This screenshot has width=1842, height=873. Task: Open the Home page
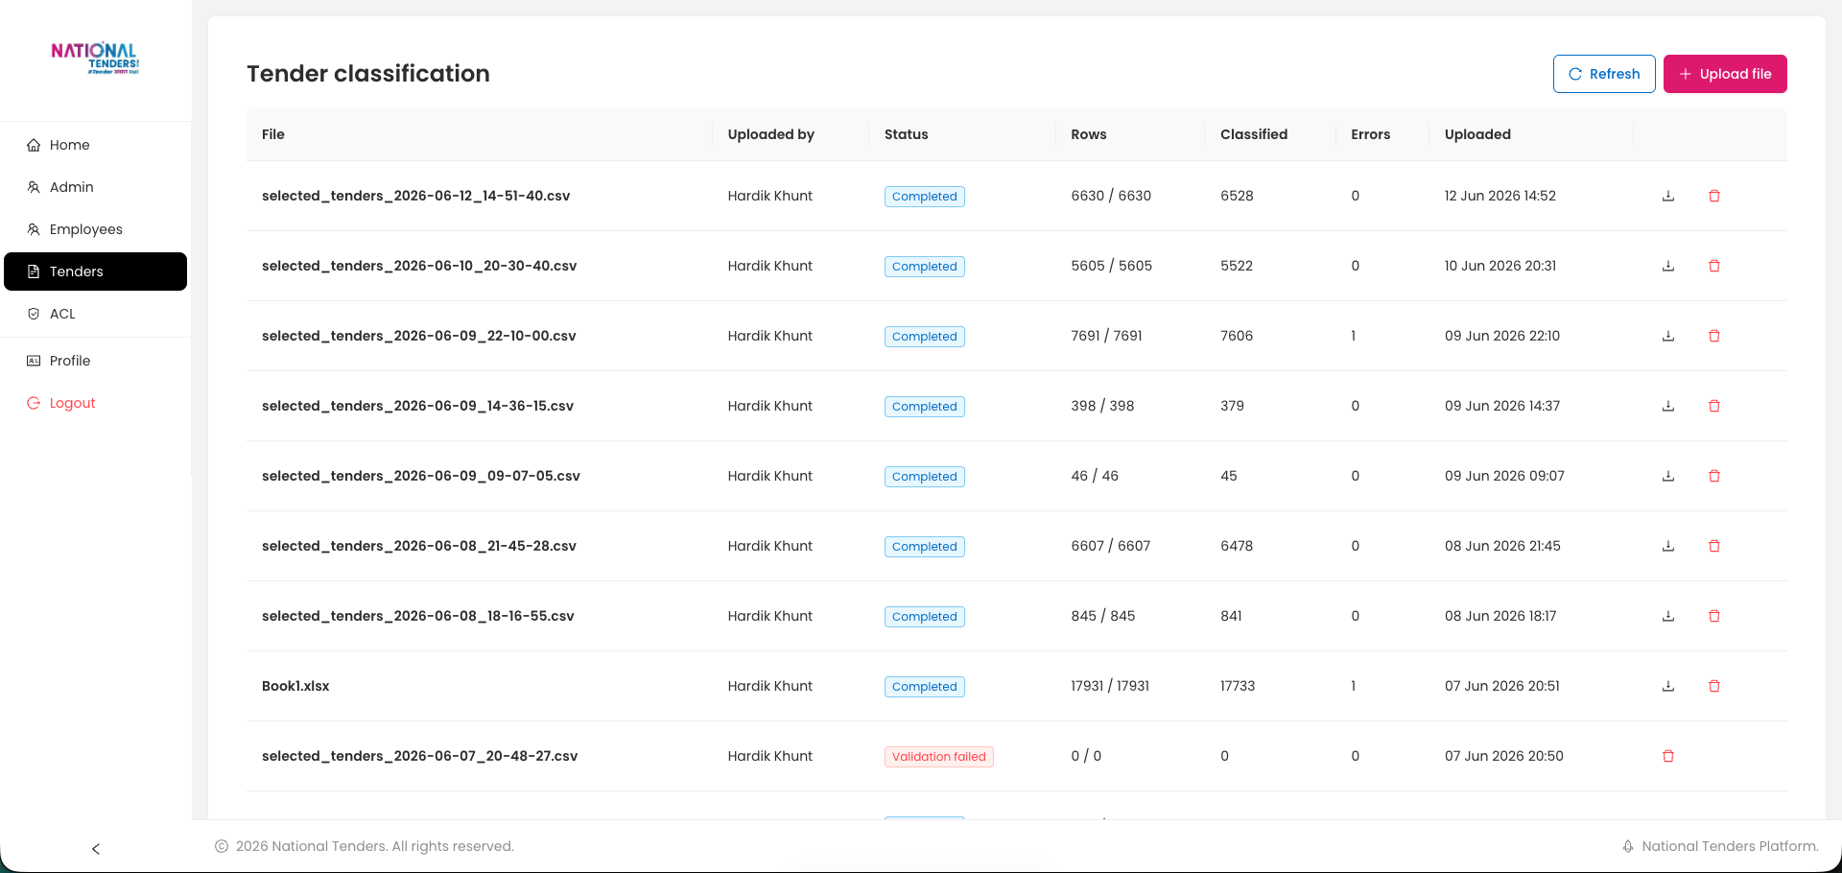pyautogui.click(x=95, y=145)
